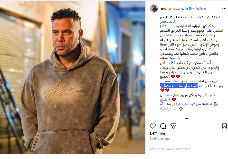
Task: Click the highlighted Arabic caption text
Action: 179,86
